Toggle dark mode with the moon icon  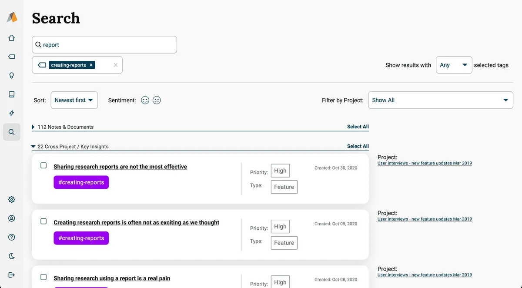pyautogui.click(x=12, y=256)
